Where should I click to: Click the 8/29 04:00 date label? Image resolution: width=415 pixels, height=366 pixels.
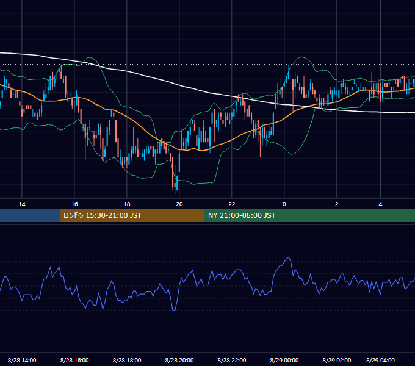(x=380, y=360)
